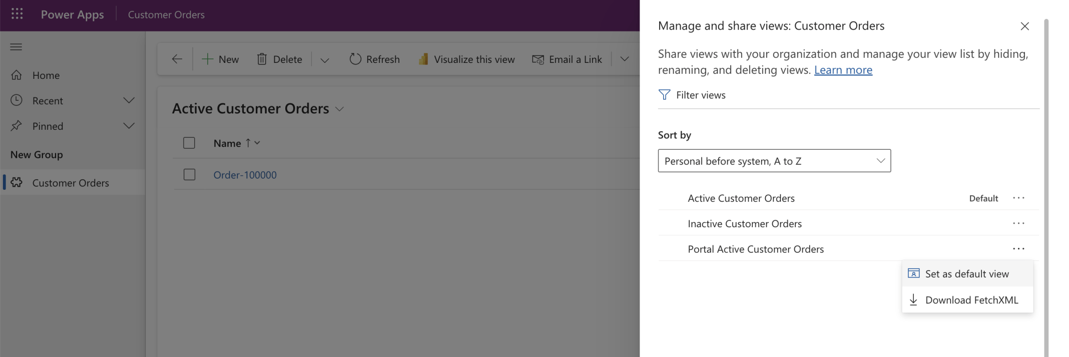This screenshot has height=357, width=1069.
Task: Click Email a Link
Action: 567,59
